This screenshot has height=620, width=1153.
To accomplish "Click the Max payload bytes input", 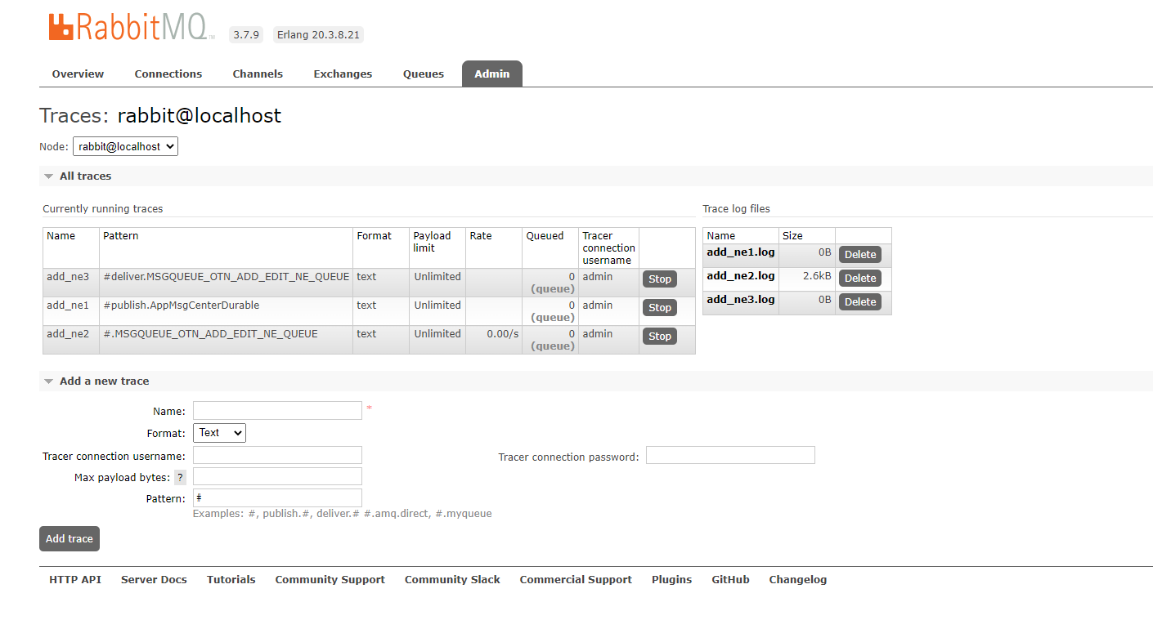I will tap(277, 476).
